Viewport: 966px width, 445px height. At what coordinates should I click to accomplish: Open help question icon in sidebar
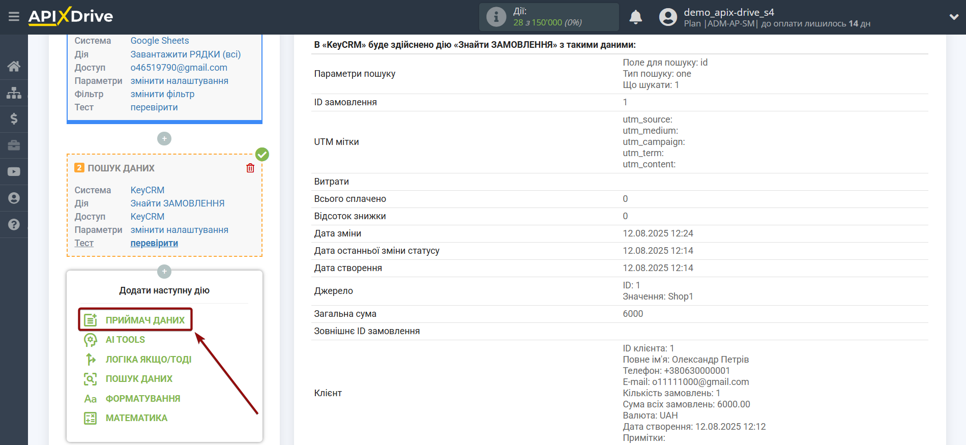14,224
